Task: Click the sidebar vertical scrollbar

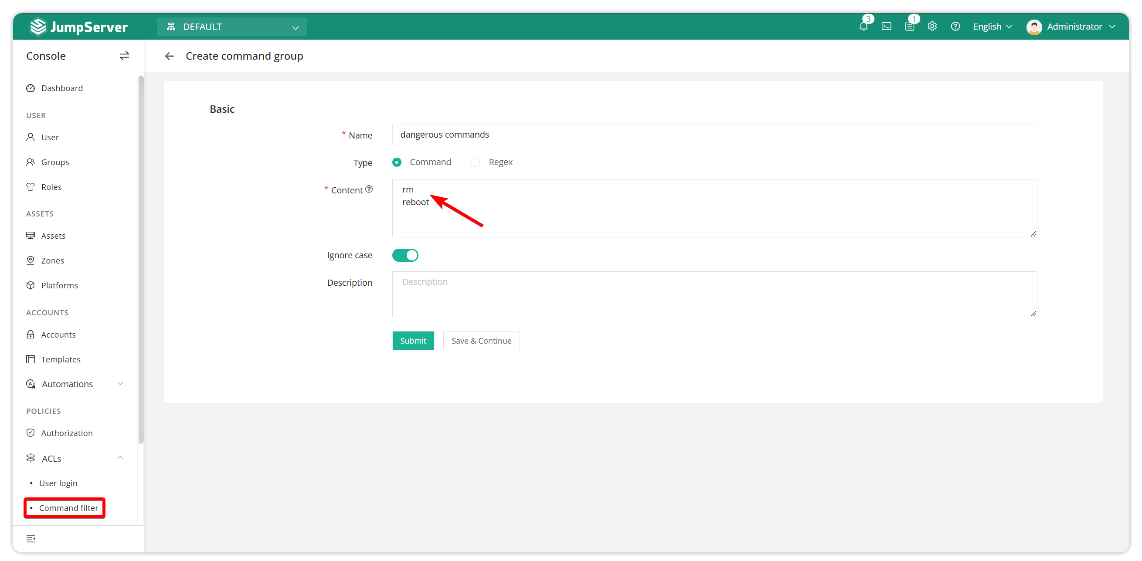Action: tap(141, 260)
